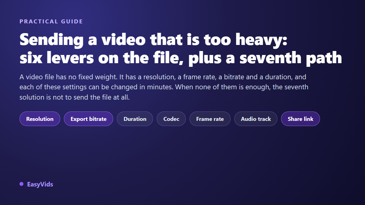This screenshot has width=365, height=205.
Task: Select the Resolution pill
Action: coord(40,119)
